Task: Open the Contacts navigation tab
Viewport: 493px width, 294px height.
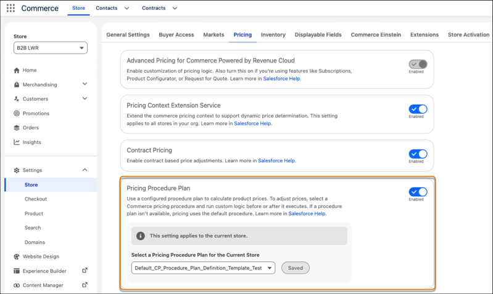Action: (107, 8)
